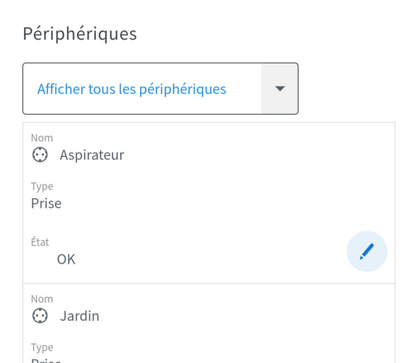Click the pencil edit icon for Aspirateur
The image size is (418, 363).
(367, 251)
